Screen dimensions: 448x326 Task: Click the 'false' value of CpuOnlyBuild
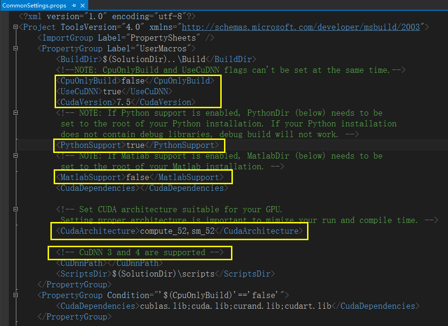point(133,81)
